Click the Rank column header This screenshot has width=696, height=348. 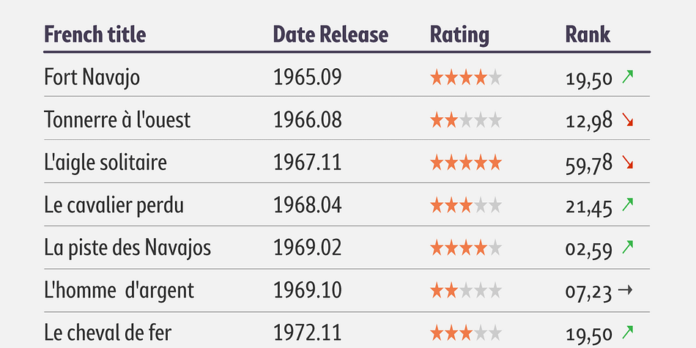tap(588, 34)
